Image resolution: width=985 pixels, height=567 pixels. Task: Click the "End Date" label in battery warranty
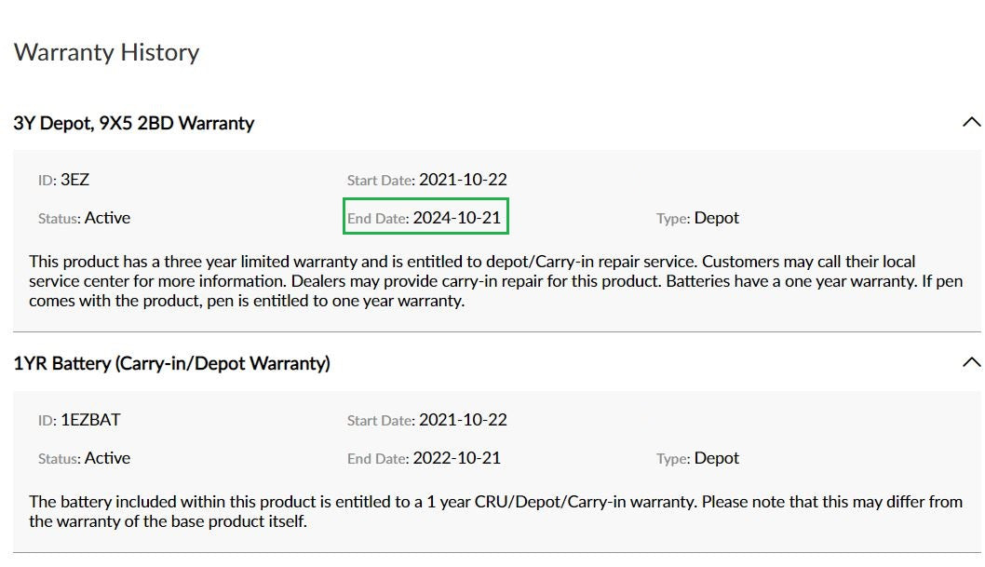pos(377,459)
